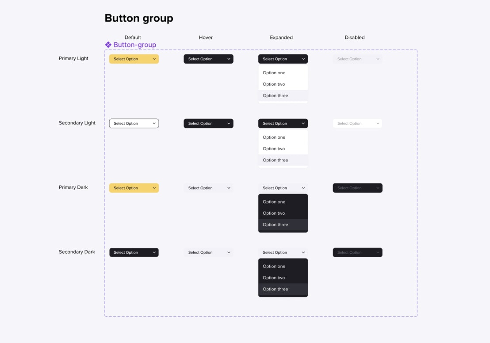Click the Button-group component name link
The image size is (490, 343).
(x=134, y=44)
